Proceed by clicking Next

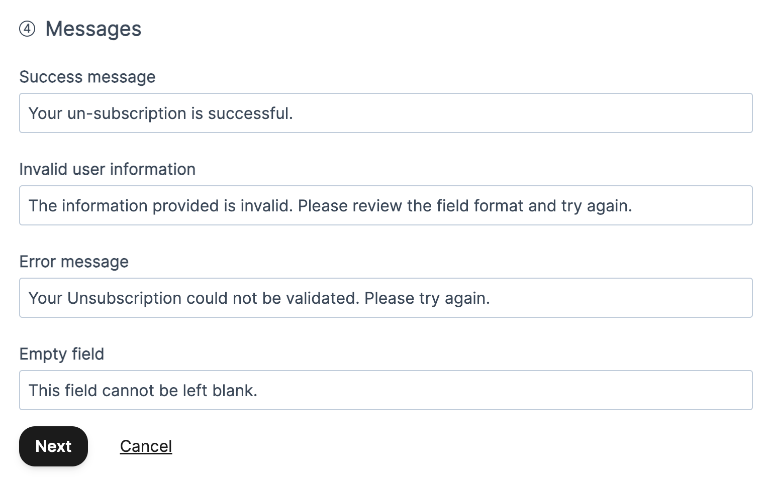click(x=53, y=446)
